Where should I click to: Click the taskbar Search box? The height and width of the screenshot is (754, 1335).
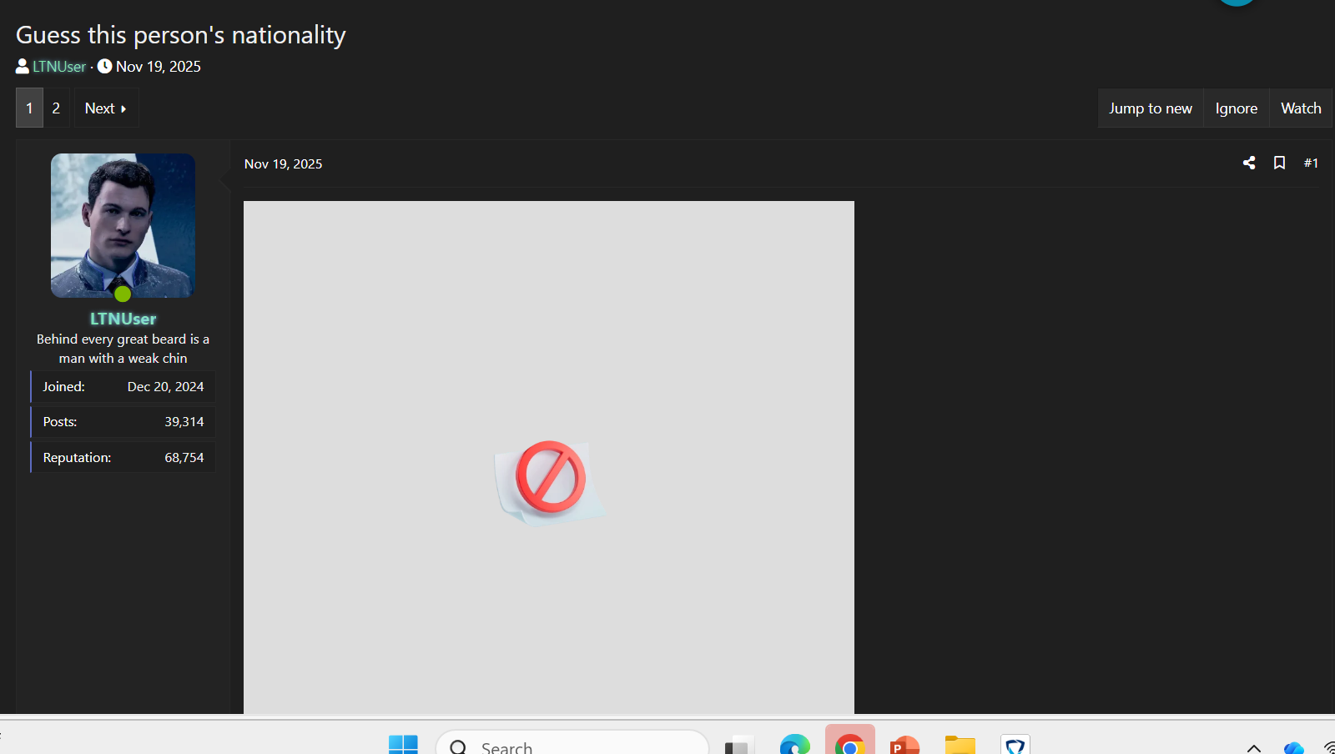[572, 745]
